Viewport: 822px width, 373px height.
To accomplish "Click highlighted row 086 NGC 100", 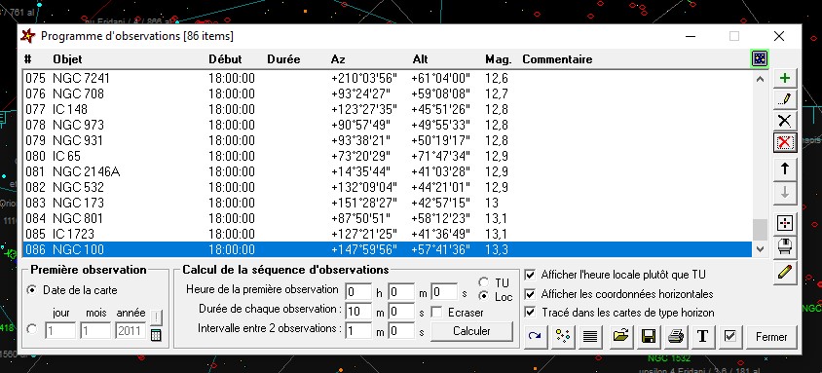I will point(388,249).
